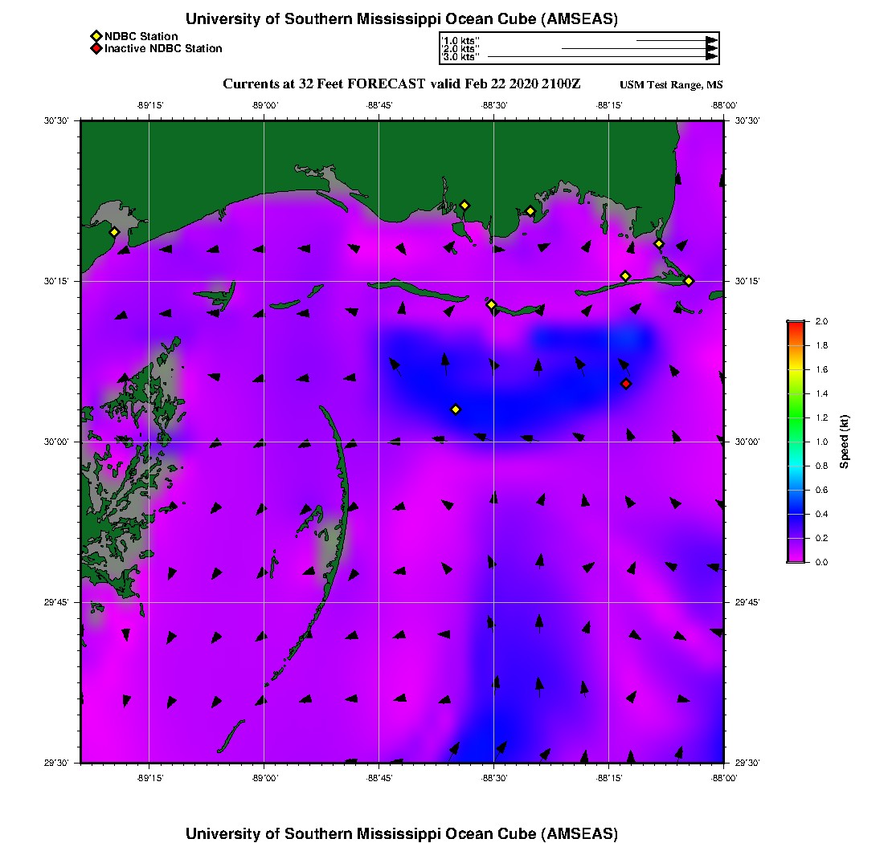Click the yellow diamond icon in legend
Image resolution: width=884 pixels, height=843 pixels.
[96, 36]
